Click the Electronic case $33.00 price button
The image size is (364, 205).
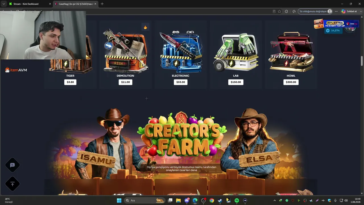pyautogui.click(x=181, y=82)
